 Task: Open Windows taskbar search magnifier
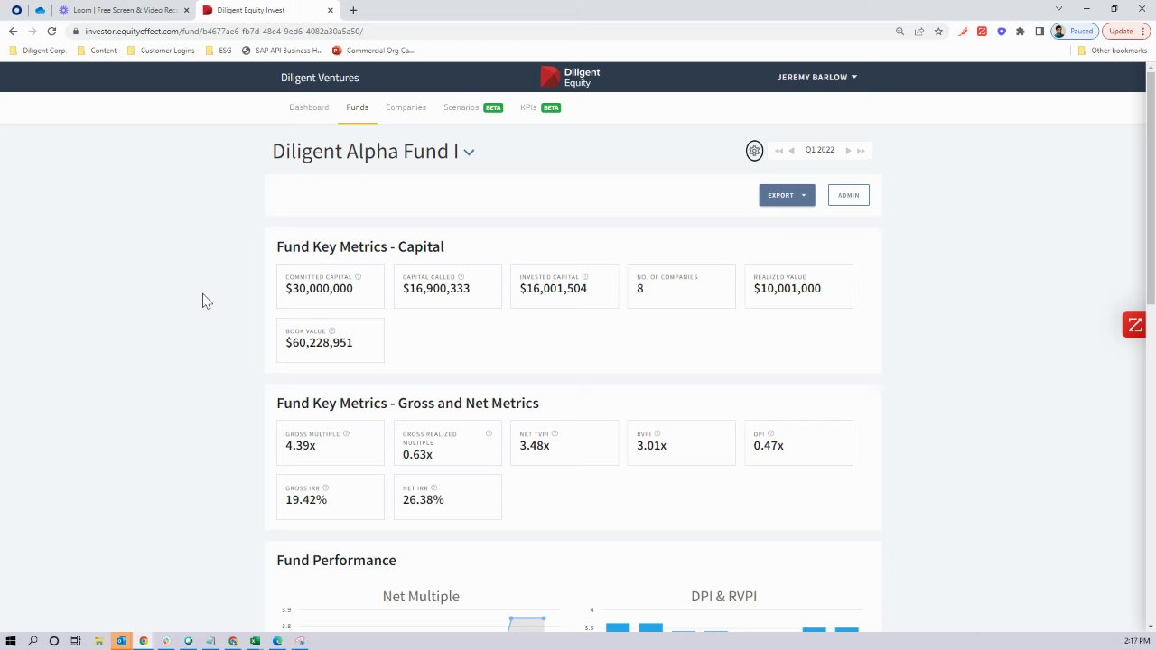pos(33,641)
